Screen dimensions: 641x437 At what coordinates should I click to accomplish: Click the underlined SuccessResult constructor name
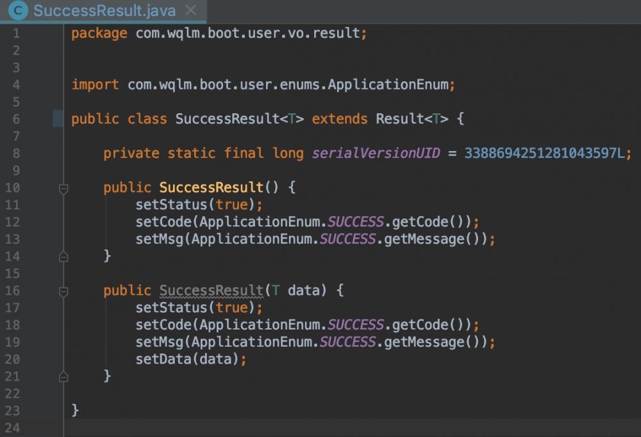pyautogui.click(x=212, y=291)
